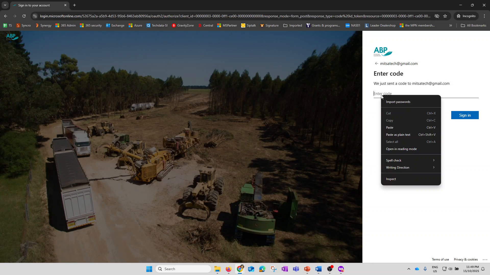
Task: Open All Bookmarks
Action: [x=473, y=25]
